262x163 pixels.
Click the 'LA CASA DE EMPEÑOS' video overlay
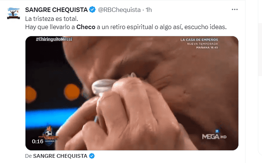(x=199, y=40)
